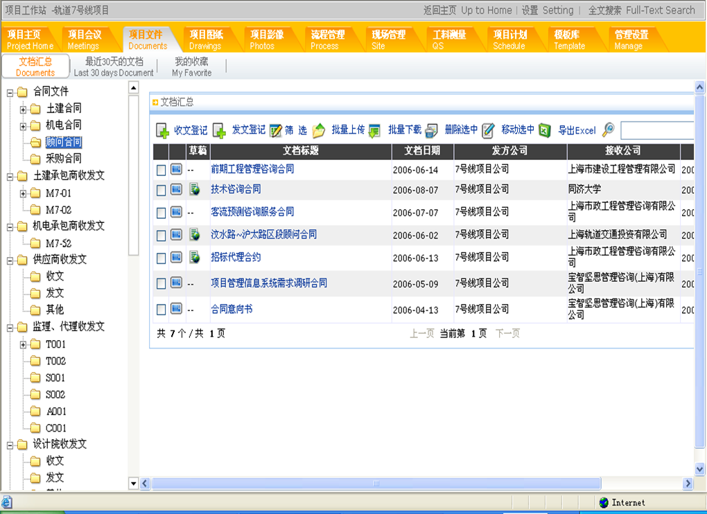Click the notepad-pen icon beside 移动选中
Image resolution: width=707 pixels, height=514 pixels.
tap(488, 131)
